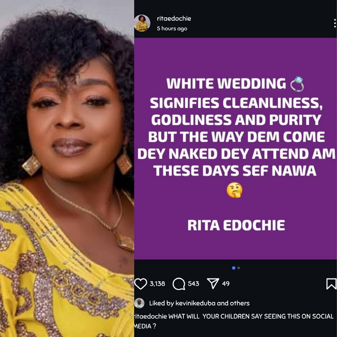Go to the second carousel slide dot
This screenshot has width=337, height=337.
[x=238, y=268]
